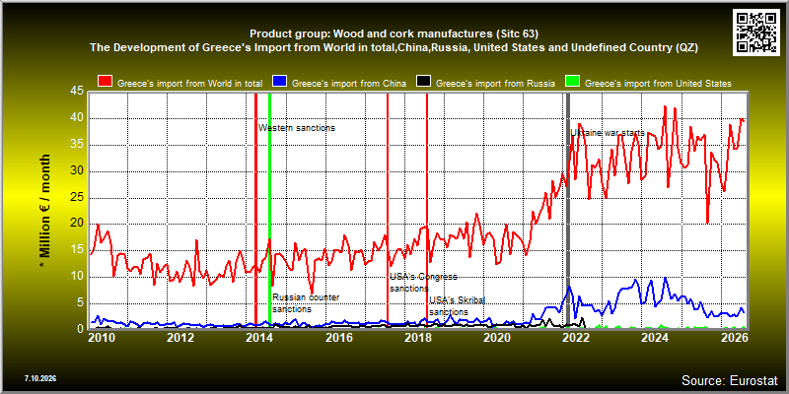Click the gray Ukraine war vertical line

click(x=568, y=209)
